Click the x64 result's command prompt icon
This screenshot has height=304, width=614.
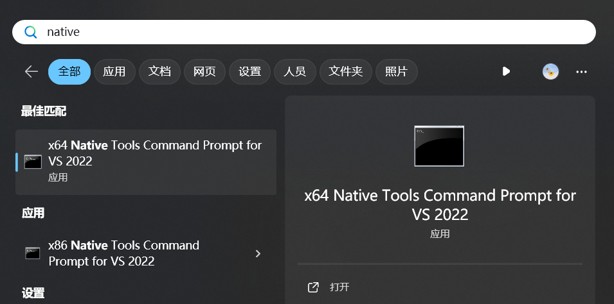33,162
